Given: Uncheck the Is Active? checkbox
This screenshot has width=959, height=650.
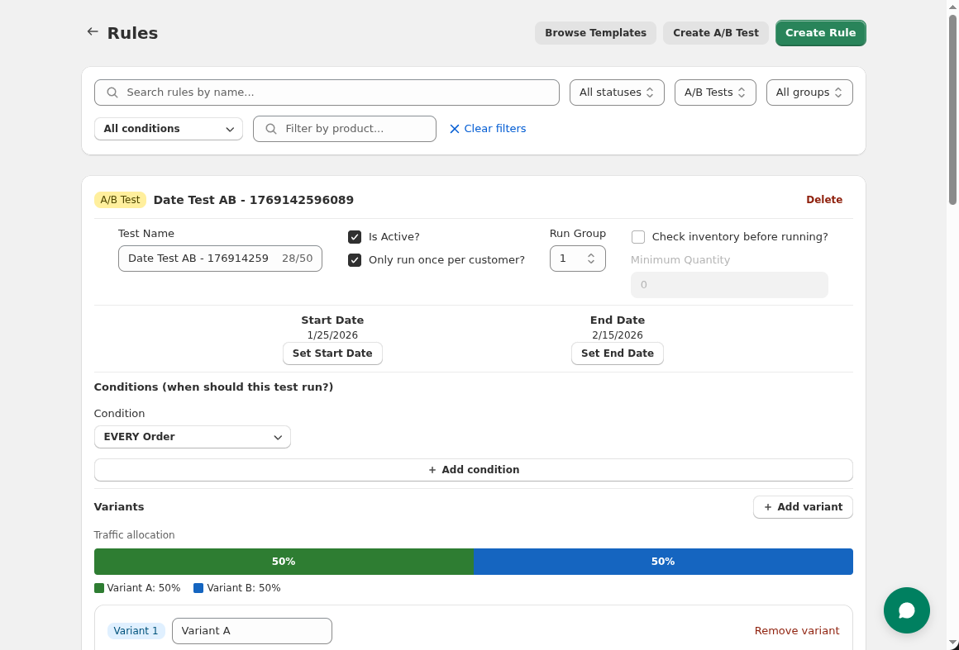Looking at the screenshot, I should 355,236.
